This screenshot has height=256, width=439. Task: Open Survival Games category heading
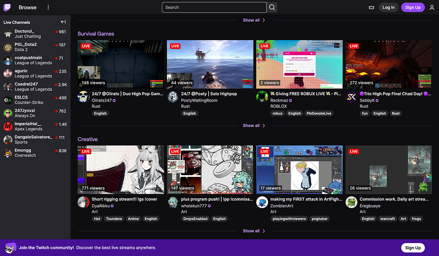(x=96, y=34)
